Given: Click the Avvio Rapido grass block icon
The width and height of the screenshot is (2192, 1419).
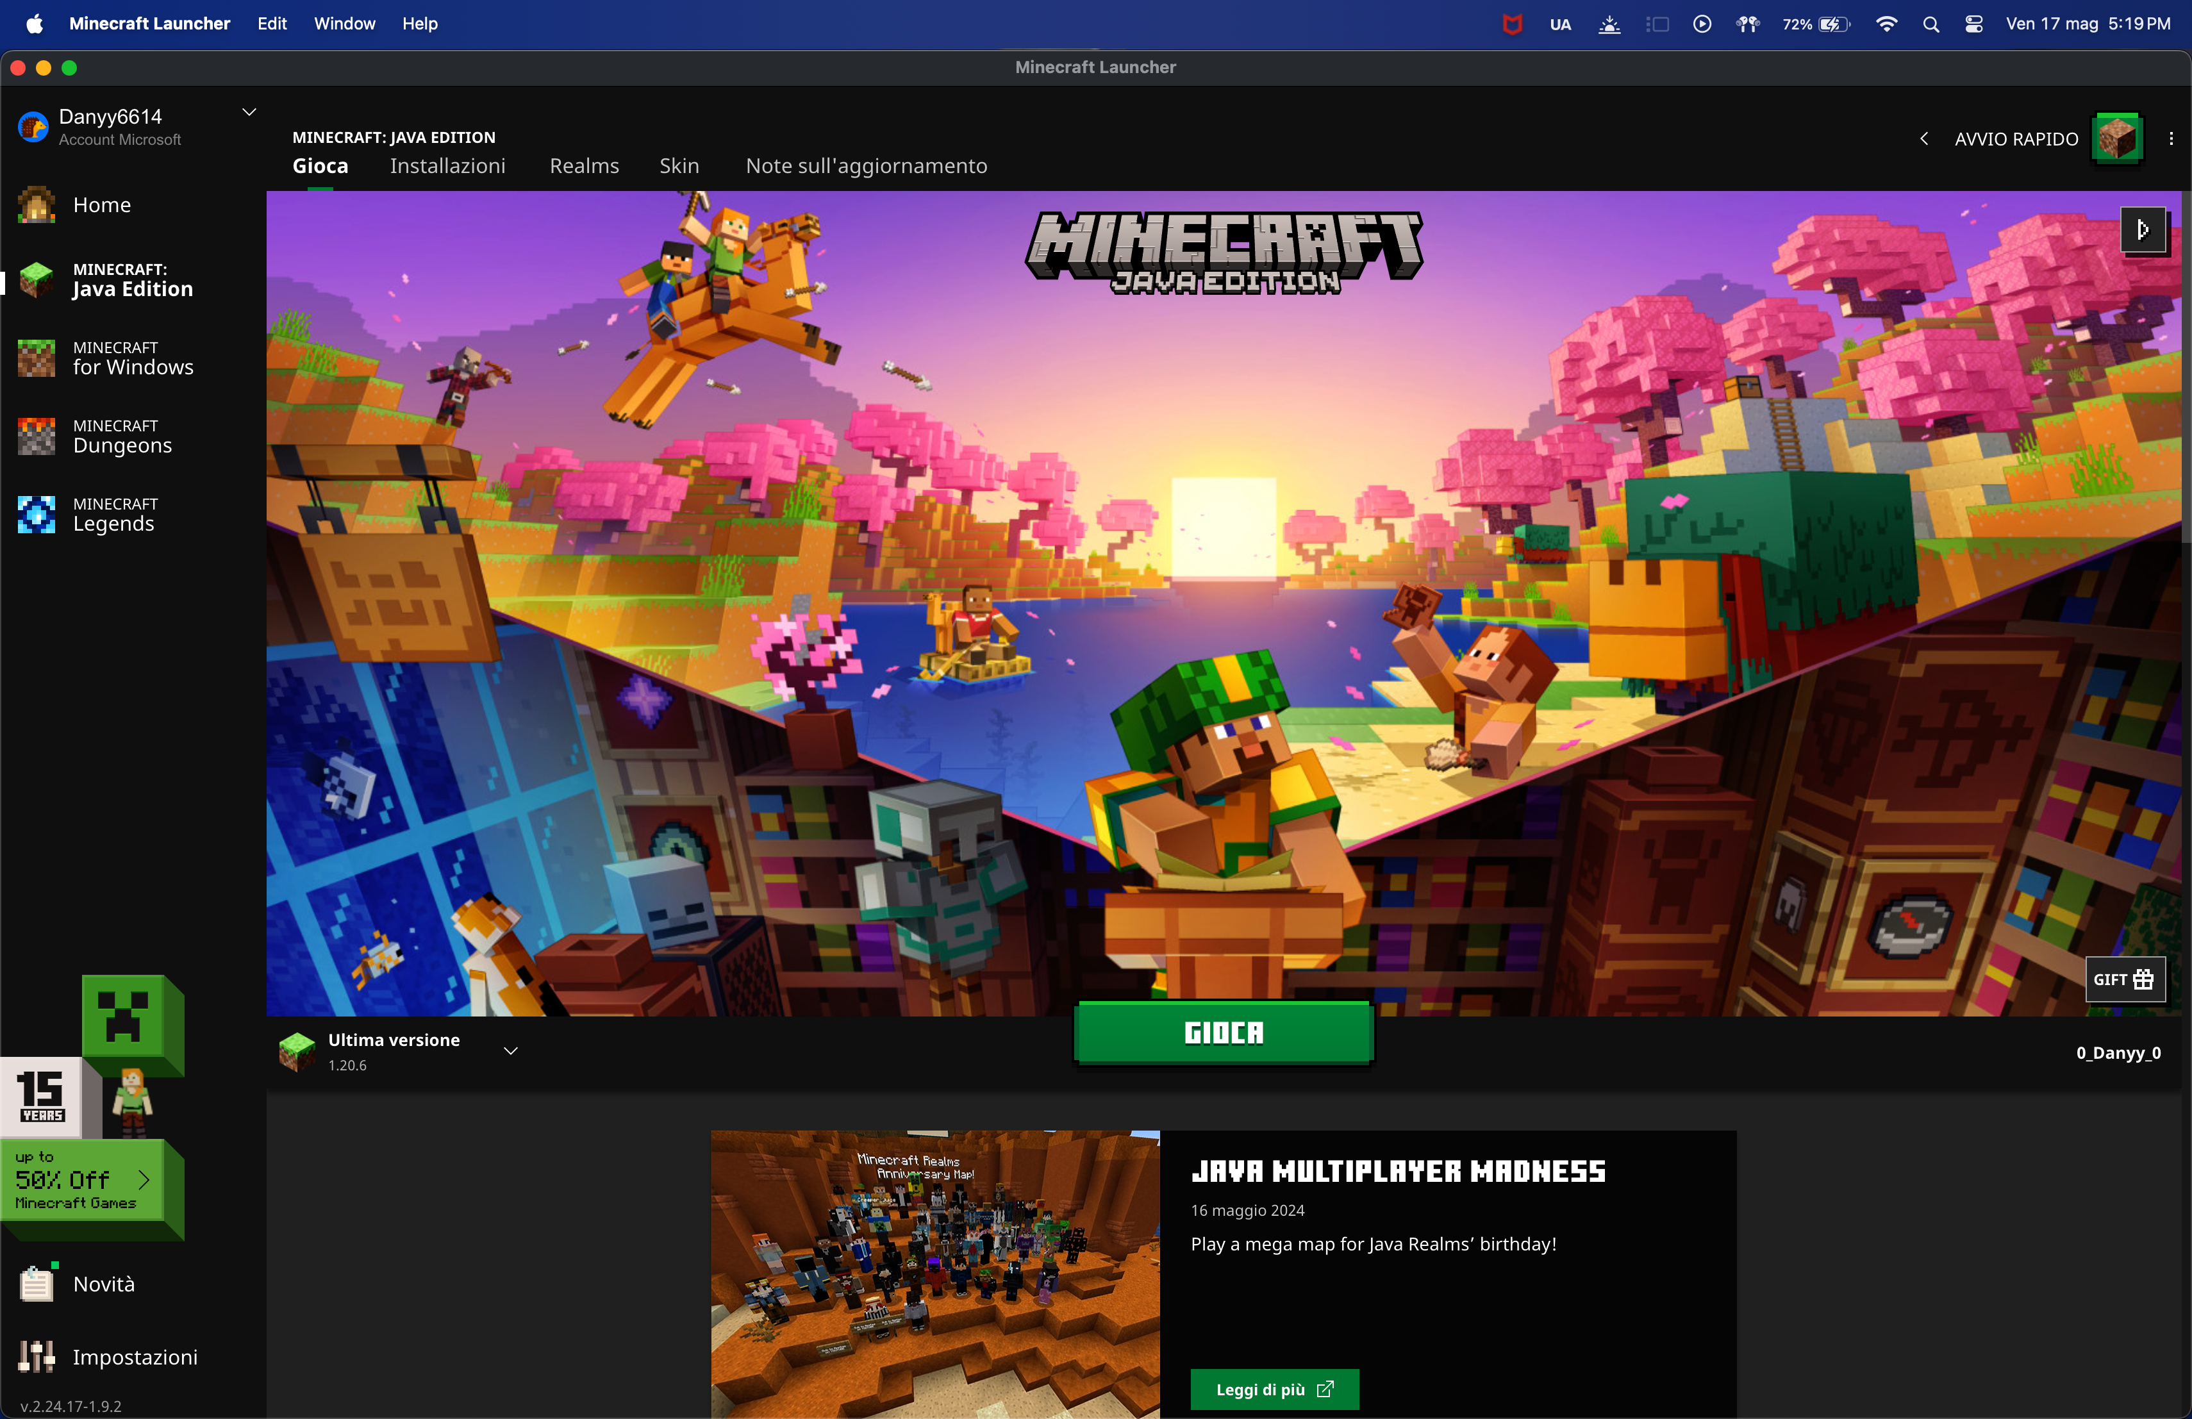Looking at the screenshot, I should (x=2116, y=139).
